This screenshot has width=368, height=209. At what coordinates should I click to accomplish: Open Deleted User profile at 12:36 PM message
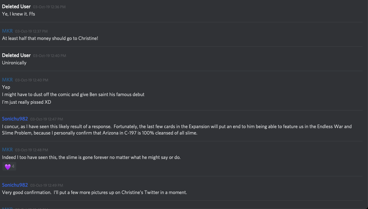click(16, 6)
